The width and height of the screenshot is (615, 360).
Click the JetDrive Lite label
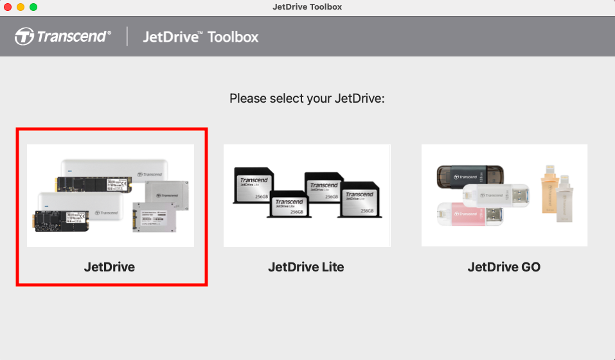click(306, 267)
